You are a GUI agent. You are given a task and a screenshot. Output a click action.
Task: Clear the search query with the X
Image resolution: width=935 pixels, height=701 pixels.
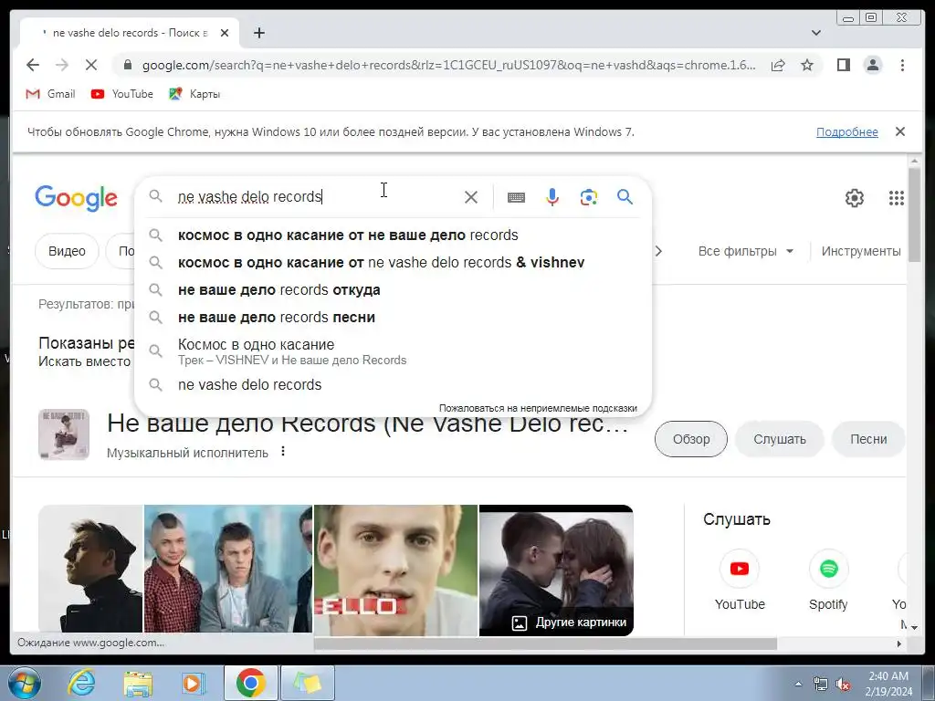pos(471,197)
